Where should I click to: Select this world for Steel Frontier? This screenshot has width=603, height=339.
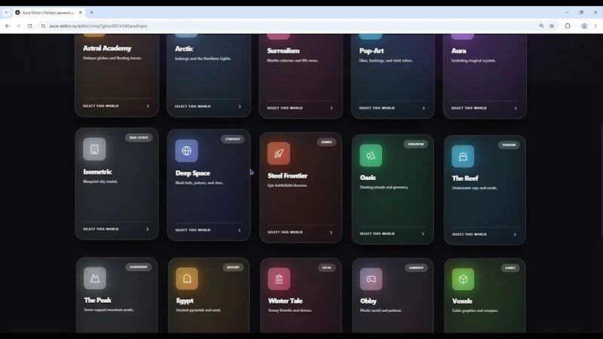pos(285,232)
